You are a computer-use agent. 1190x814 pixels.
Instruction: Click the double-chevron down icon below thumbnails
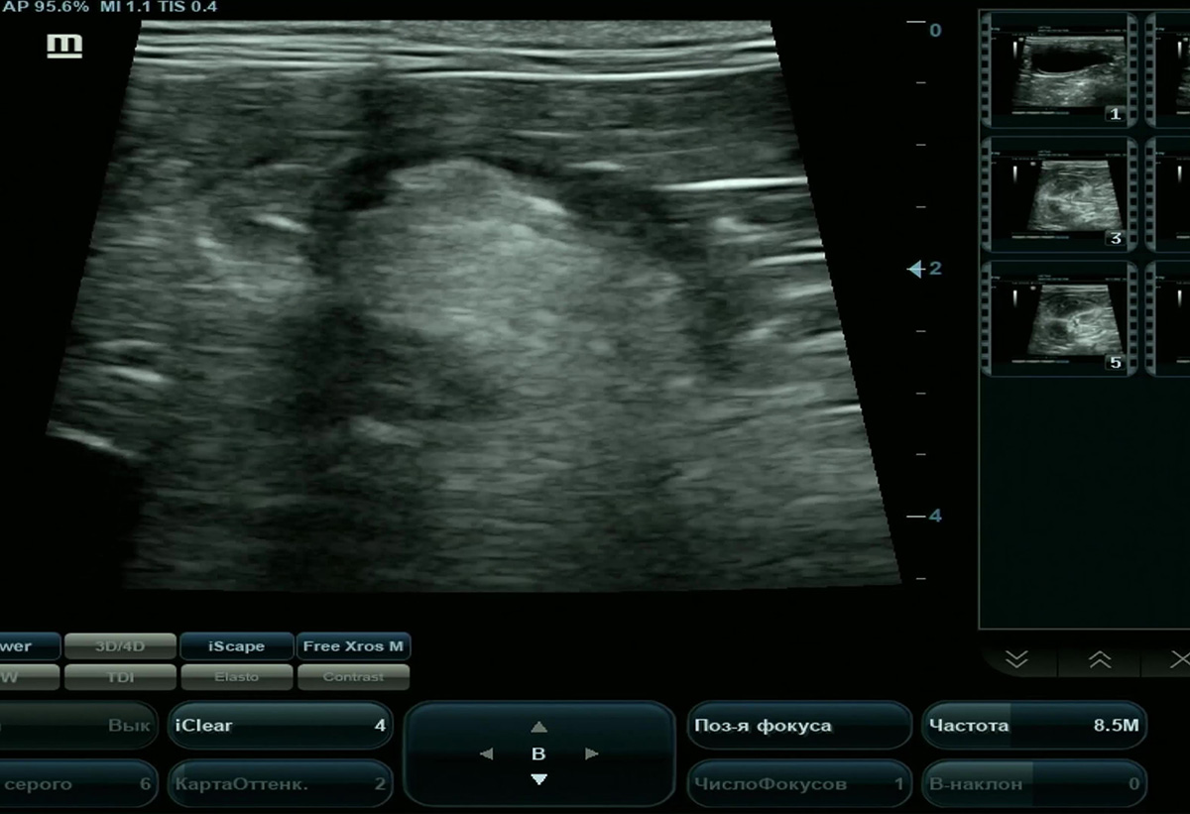coord(1016,660)
